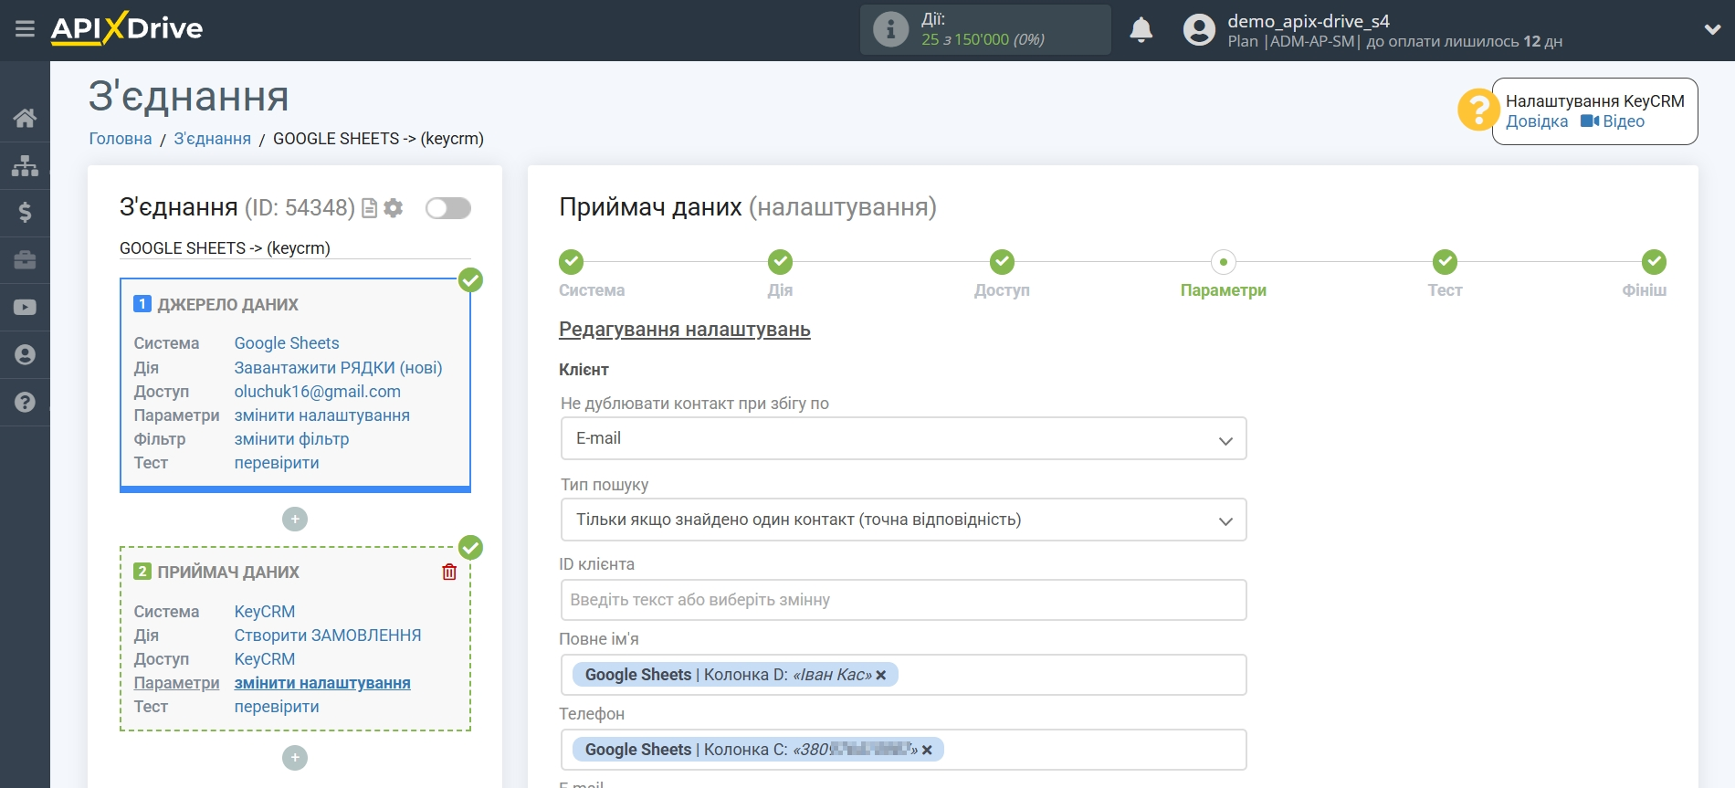Click the Редагування налаштувань heading
Viewport: 1735px width, 788px height.
685,330
